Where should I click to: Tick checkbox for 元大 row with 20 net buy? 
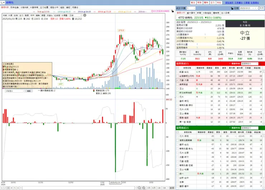(177, 97)
